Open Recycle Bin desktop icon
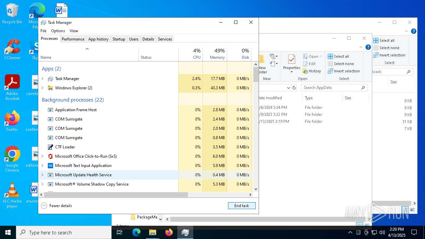Screen dimensions: 425x239 [x=12, y=14]
